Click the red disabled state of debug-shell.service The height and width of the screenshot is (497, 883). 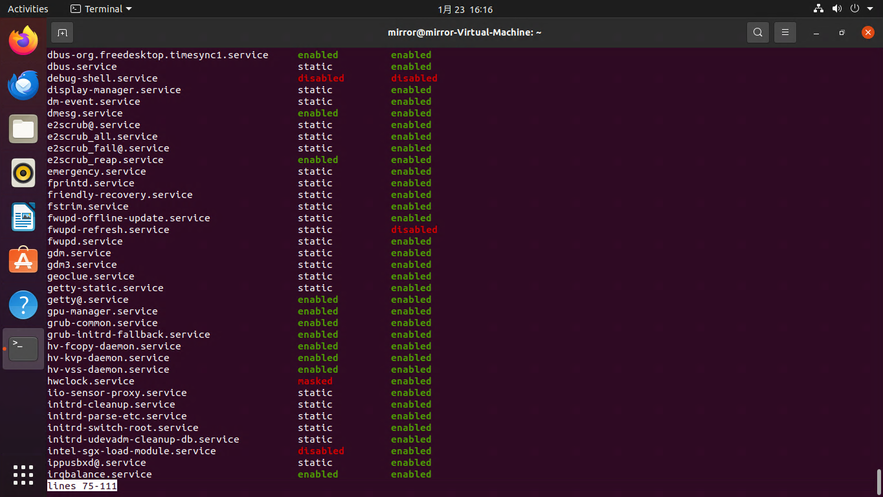(321, 78)
